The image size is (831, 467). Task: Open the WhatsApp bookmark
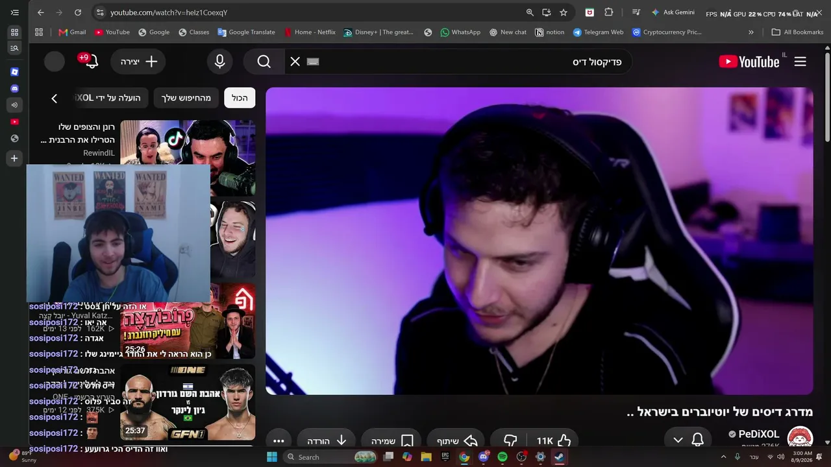tap(460, 32)
